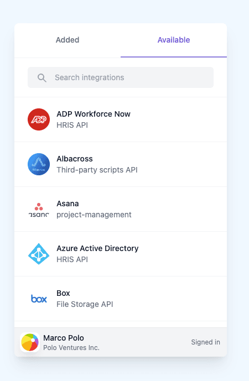Screen dimensions: 249x381
Task: Click HRIS API under Azure Active Directory
Action: (x=72, y=259)
